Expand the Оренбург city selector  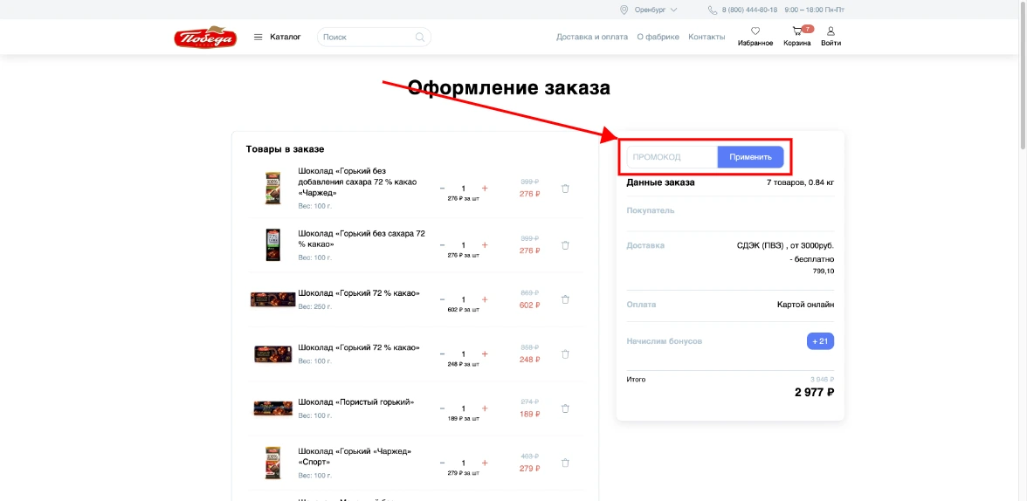(656, 10)
